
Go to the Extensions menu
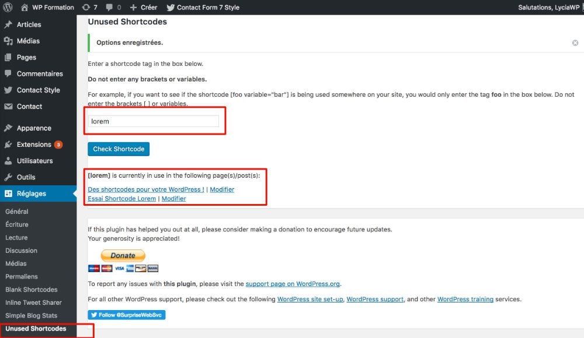coord(34,145)
